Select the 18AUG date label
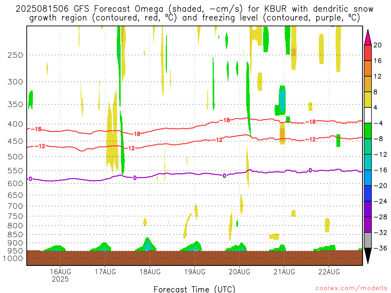 150,272
